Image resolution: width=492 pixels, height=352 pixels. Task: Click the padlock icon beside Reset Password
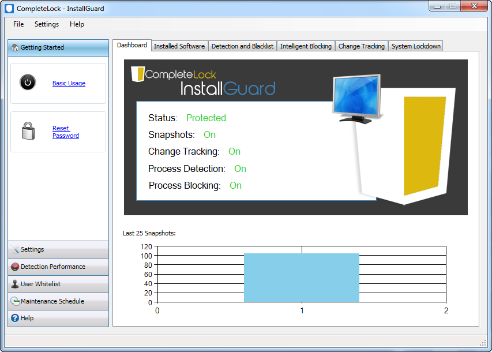tap(28, 131)
